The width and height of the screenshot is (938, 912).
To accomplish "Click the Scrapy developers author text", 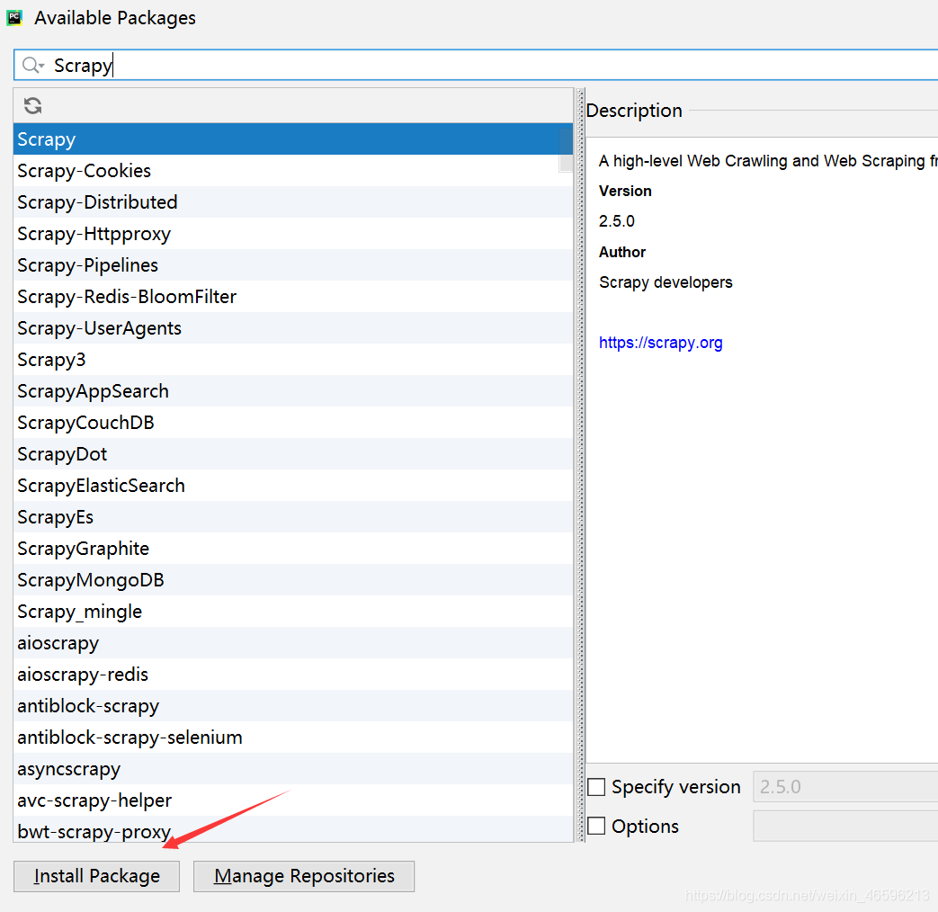I will pyautogui.click(x=666, y=282).
